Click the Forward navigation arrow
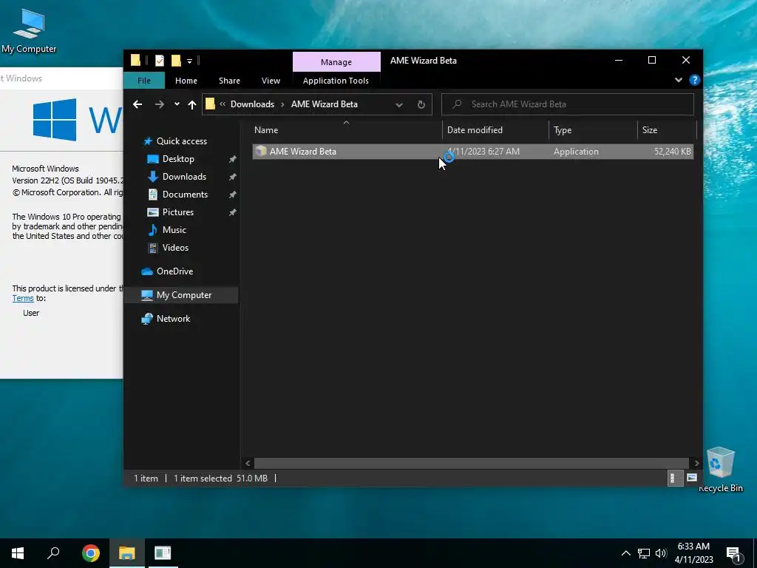 pyautogui.click(x=160, y=104)
